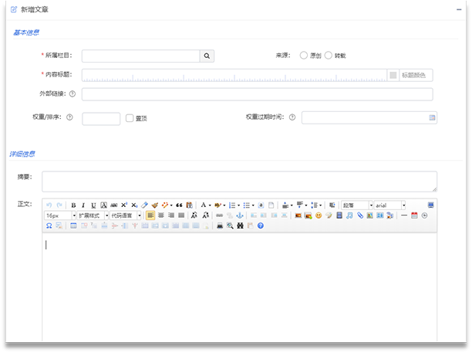Click into the 标题颜色 field
Screen dimensions: 472x353
pyautogui.click(x=416, y=76)
